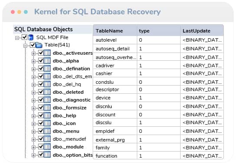236x165 pixels.
Task: Click the yellow minimize dot
Action: 19,12
